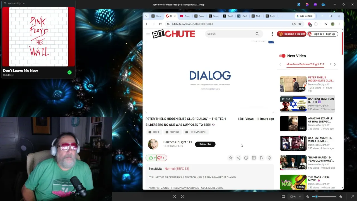
Task: Go to BitChute home via logo
Action: [173, 34]
